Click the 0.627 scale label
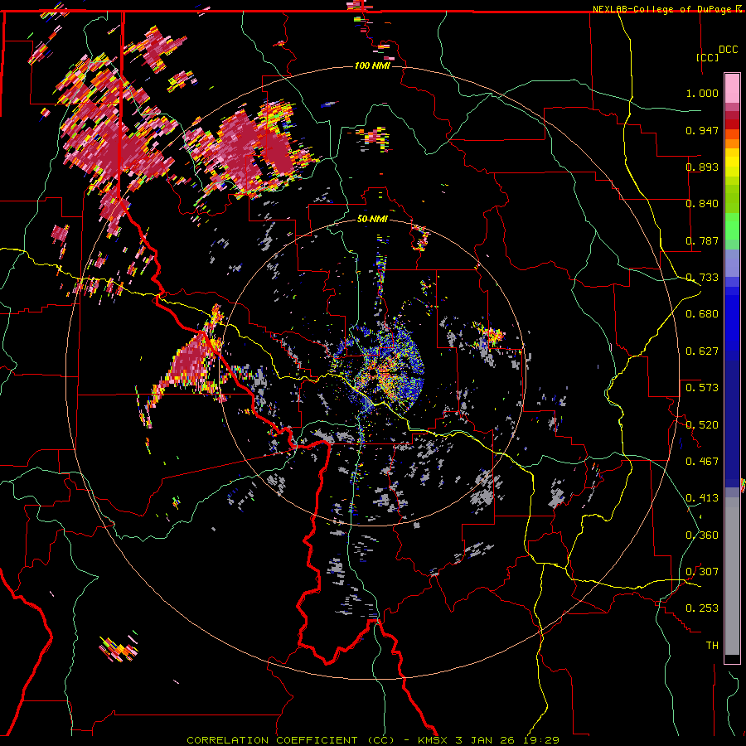 [702, 351]
